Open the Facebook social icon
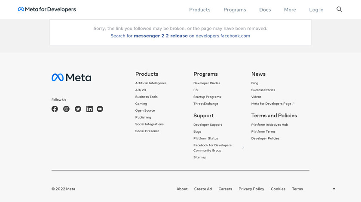This screenshot has height=202, width=361. pos(55,109)
